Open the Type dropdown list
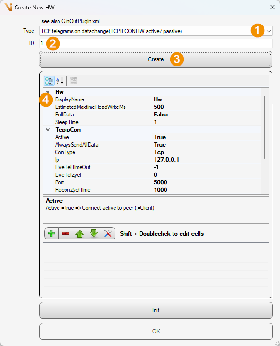The height and width of the screenshot is (346, 280). click(269, 31)
